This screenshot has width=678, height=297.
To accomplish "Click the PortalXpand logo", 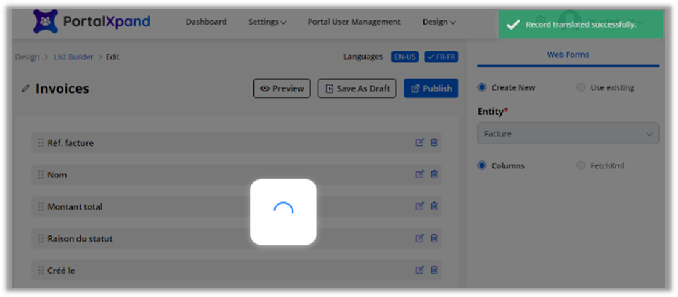I will pyautogui.click(x=91, y=22).
